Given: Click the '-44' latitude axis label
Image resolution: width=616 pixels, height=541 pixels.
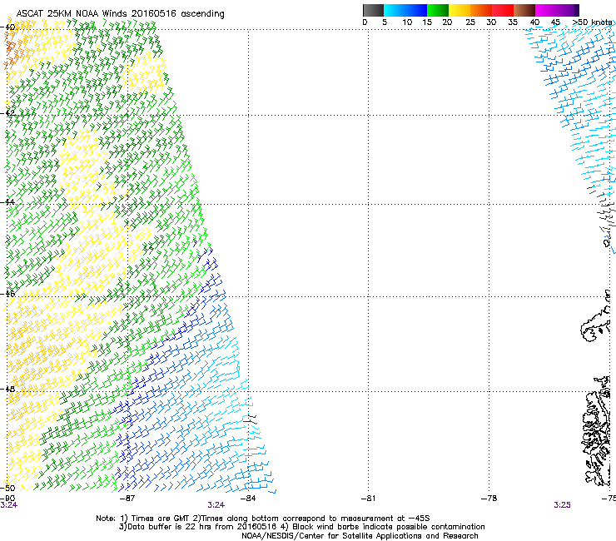Looking at the screenshot, I should click(x=7, y=202).
